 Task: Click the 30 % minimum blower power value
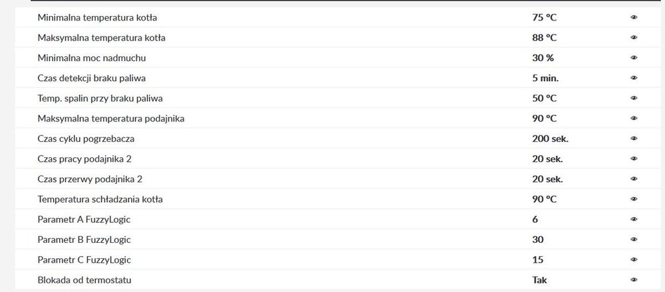tap(543, 58)
